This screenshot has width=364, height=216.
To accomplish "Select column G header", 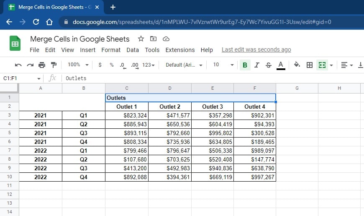I will click(297, 88).
